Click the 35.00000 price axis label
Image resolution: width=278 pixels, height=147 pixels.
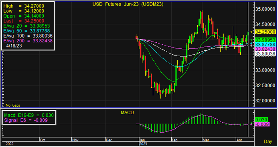coord(266,9)
